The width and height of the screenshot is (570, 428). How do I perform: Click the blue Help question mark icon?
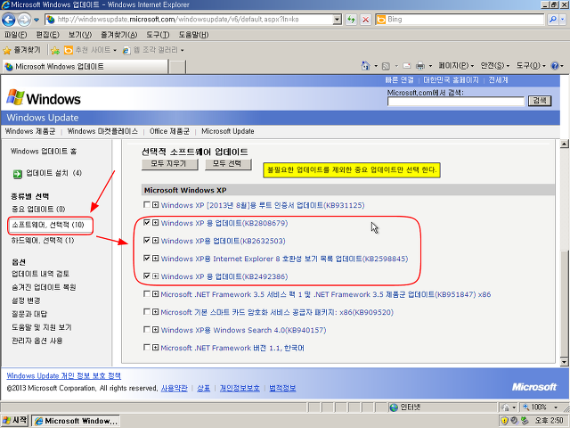click(555, 66)
